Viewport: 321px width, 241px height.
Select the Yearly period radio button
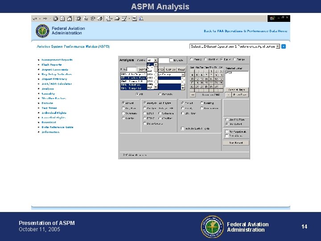192,59
